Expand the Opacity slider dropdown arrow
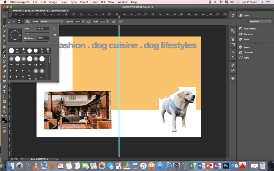This screenshot has width=274, height=171. click(x=83, y=21)
